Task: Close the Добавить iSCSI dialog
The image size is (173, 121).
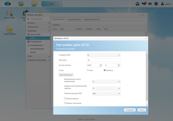Action: (x=146, y=38)
